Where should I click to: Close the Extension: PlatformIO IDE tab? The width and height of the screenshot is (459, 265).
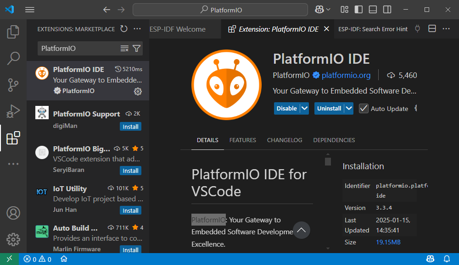pyautogui.click(x=326, y=29)
